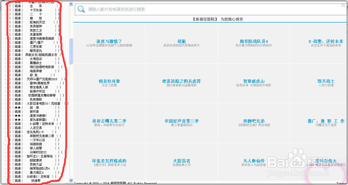
Task: Select 分歧者2:反叛者 in the list
Action: click(38, 177)
